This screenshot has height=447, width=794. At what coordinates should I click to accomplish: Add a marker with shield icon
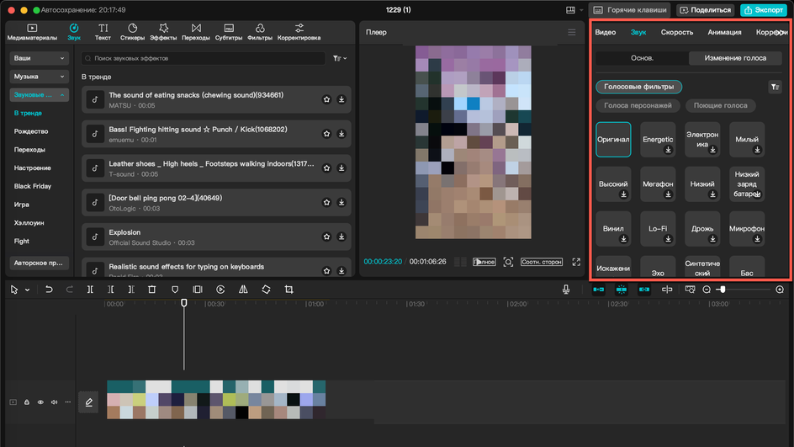tap(175, 290)
